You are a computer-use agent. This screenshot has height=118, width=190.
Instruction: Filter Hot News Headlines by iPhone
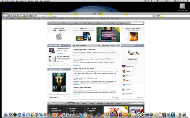(x=113, y=45)
